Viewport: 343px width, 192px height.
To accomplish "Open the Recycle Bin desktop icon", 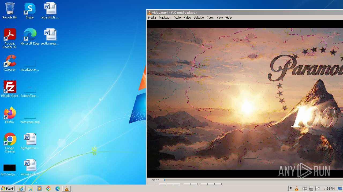I will (x=10, y=11).
